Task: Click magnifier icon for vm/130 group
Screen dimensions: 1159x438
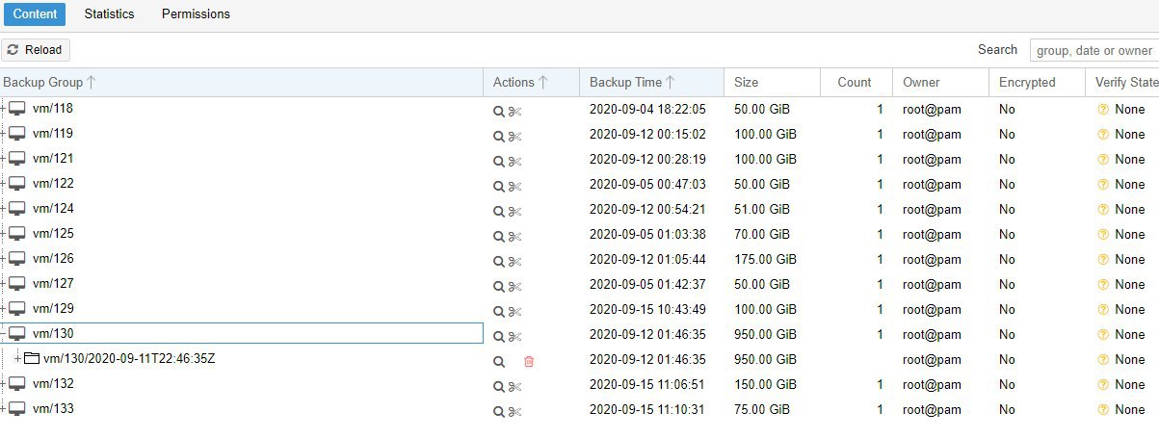Action: click(499, 336)
